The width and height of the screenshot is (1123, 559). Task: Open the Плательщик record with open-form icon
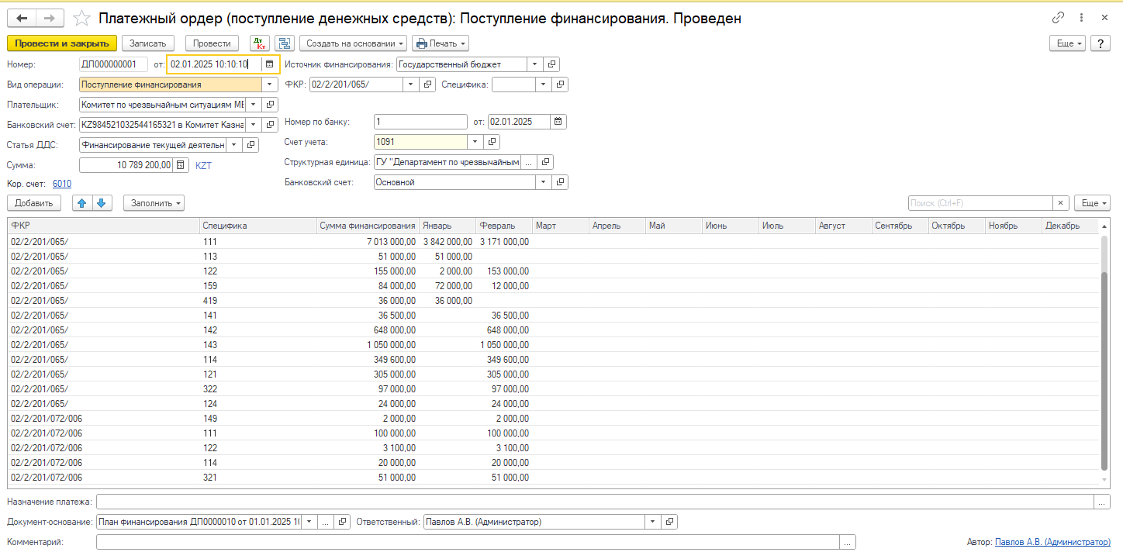270,104
